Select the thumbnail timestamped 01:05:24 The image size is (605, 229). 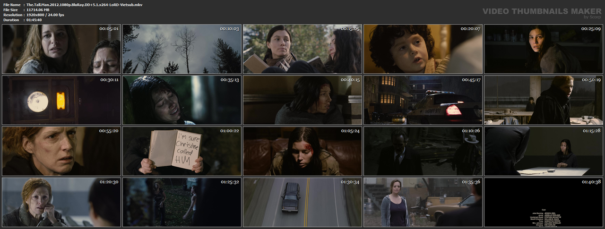point(302,151)
